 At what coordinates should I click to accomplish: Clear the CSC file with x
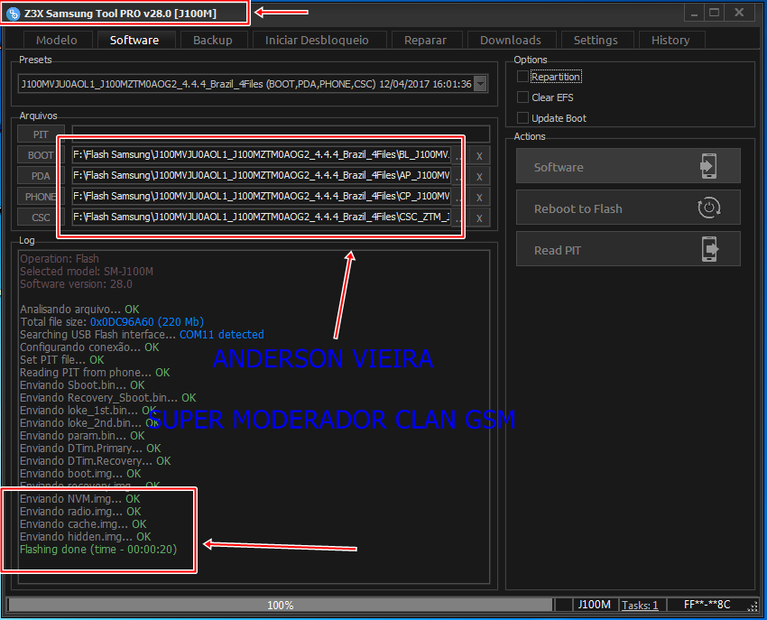[x=479, y=217]
